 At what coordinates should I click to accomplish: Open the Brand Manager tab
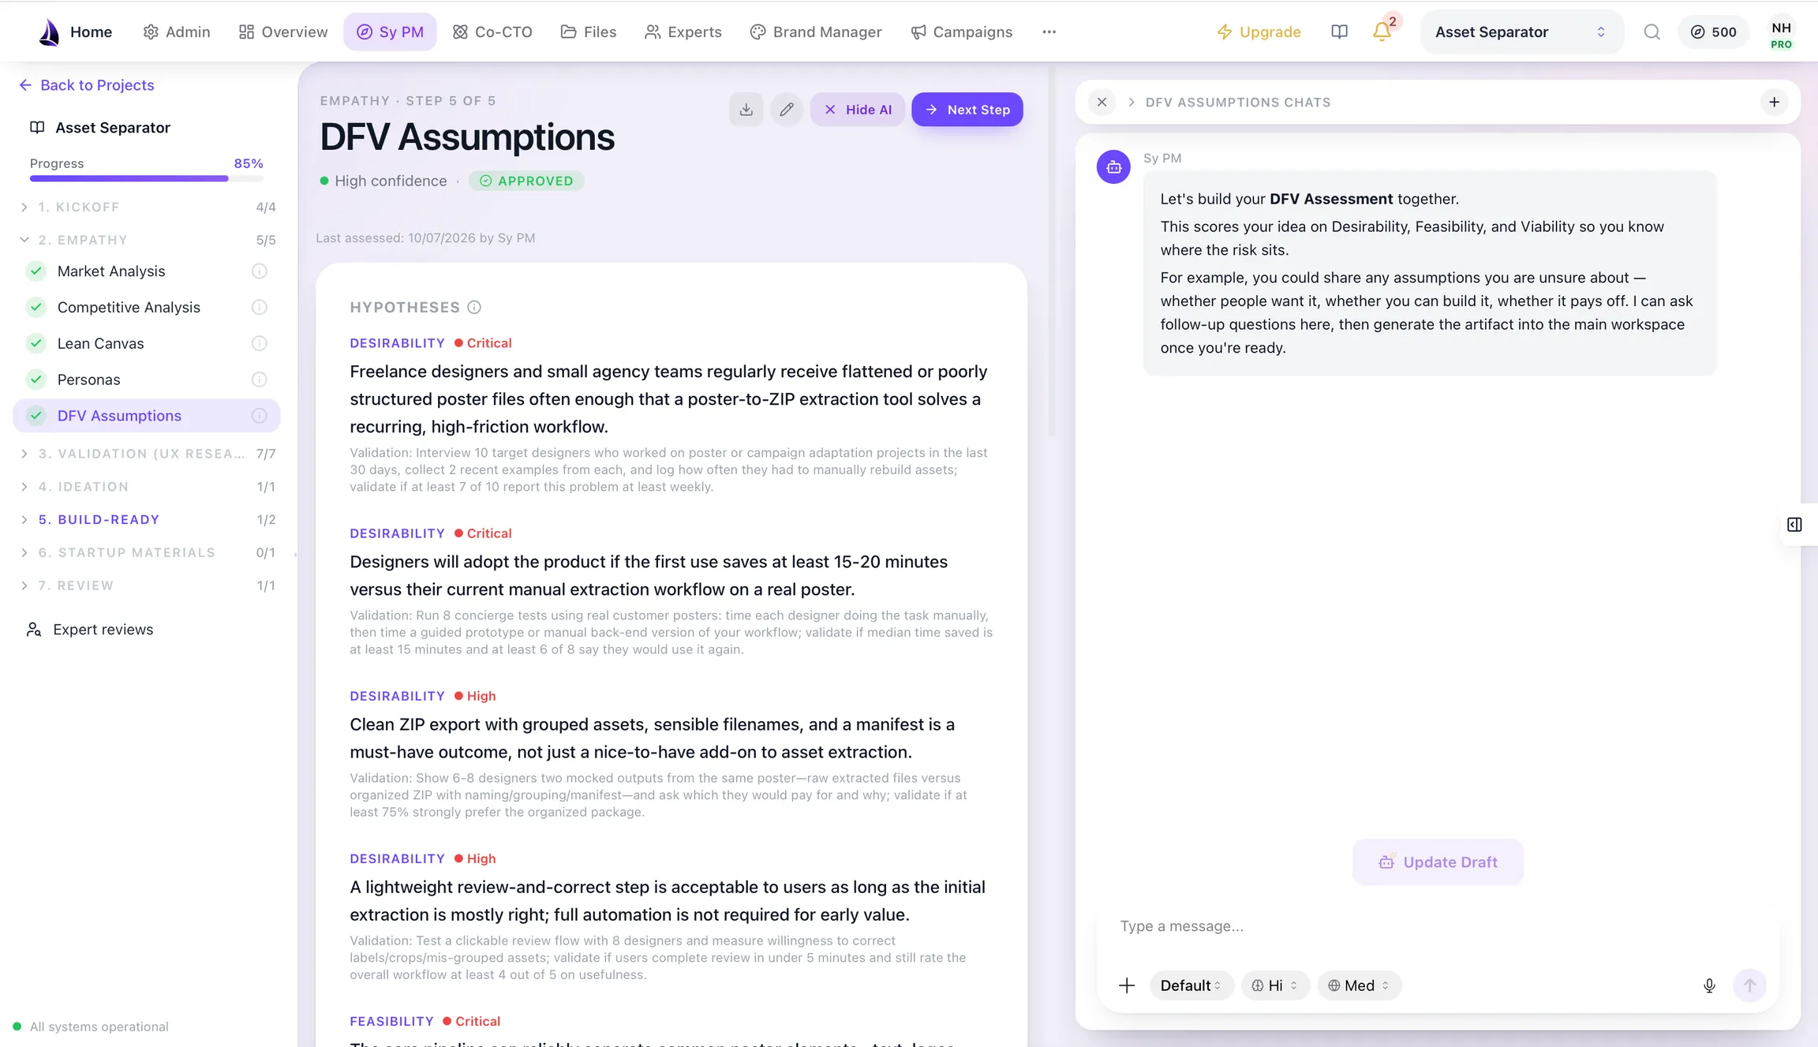click(816, 32)
